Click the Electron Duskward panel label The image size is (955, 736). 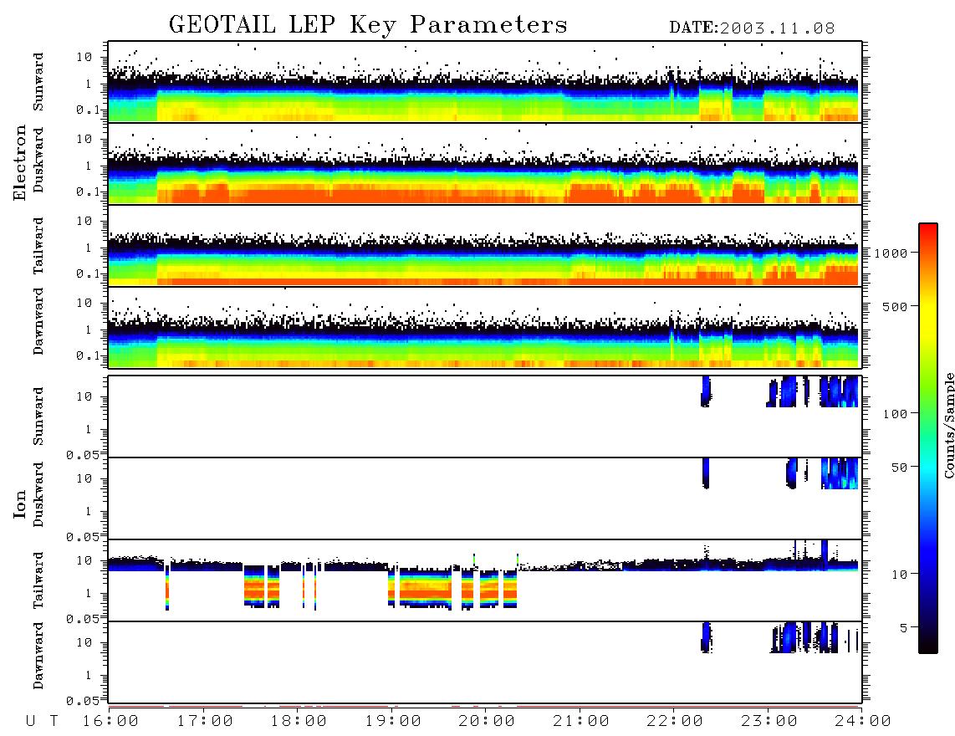pyautogui.click(x=38, y=160)
